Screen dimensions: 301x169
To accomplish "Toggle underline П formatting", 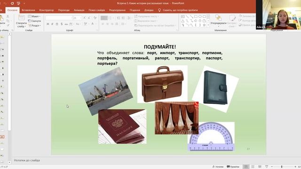I will coord(57,24).
